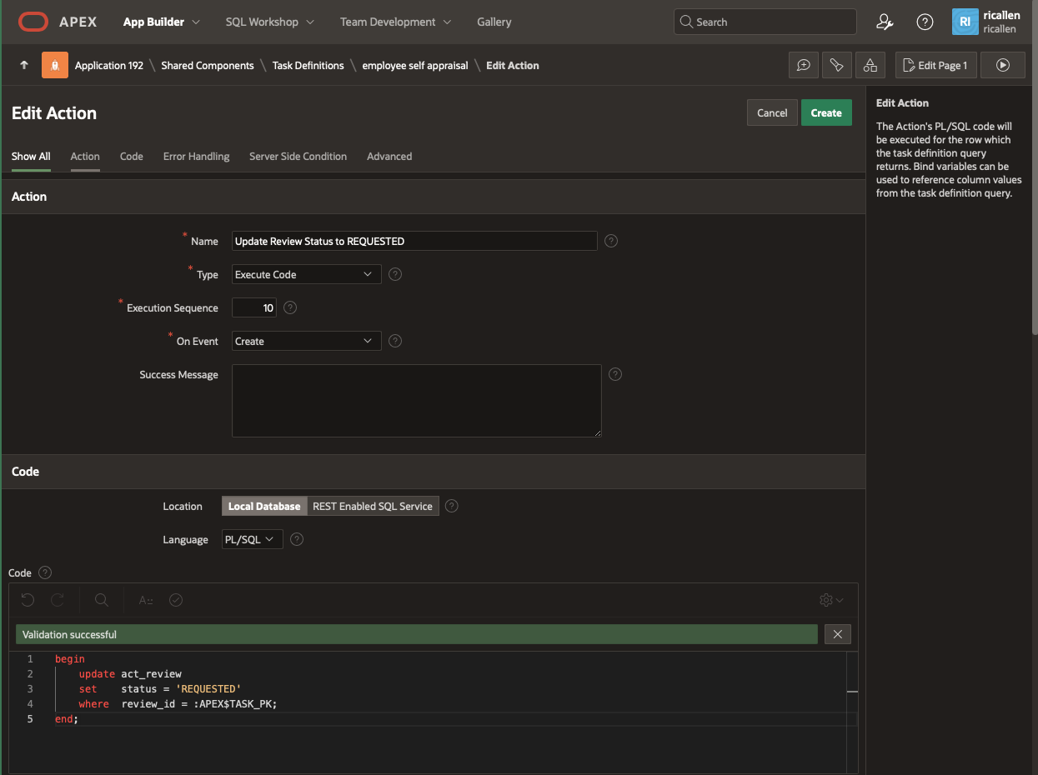Open the administration user-wrench icon
Screen dimensions: 1038x775
click(885, 22)
